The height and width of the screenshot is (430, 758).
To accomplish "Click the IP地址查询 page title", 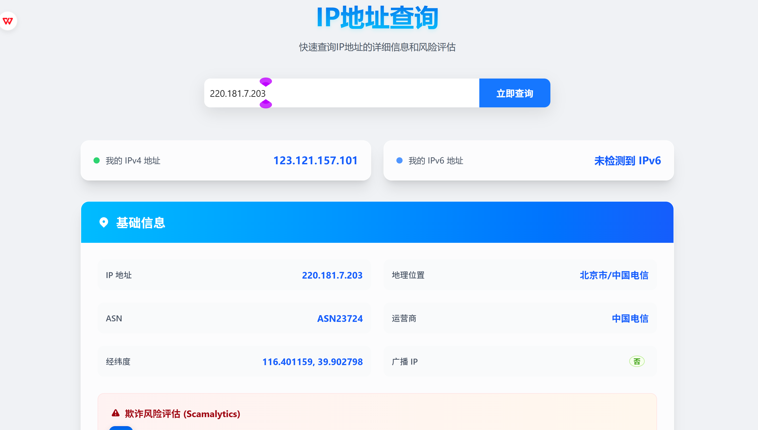I will (377, 18).
